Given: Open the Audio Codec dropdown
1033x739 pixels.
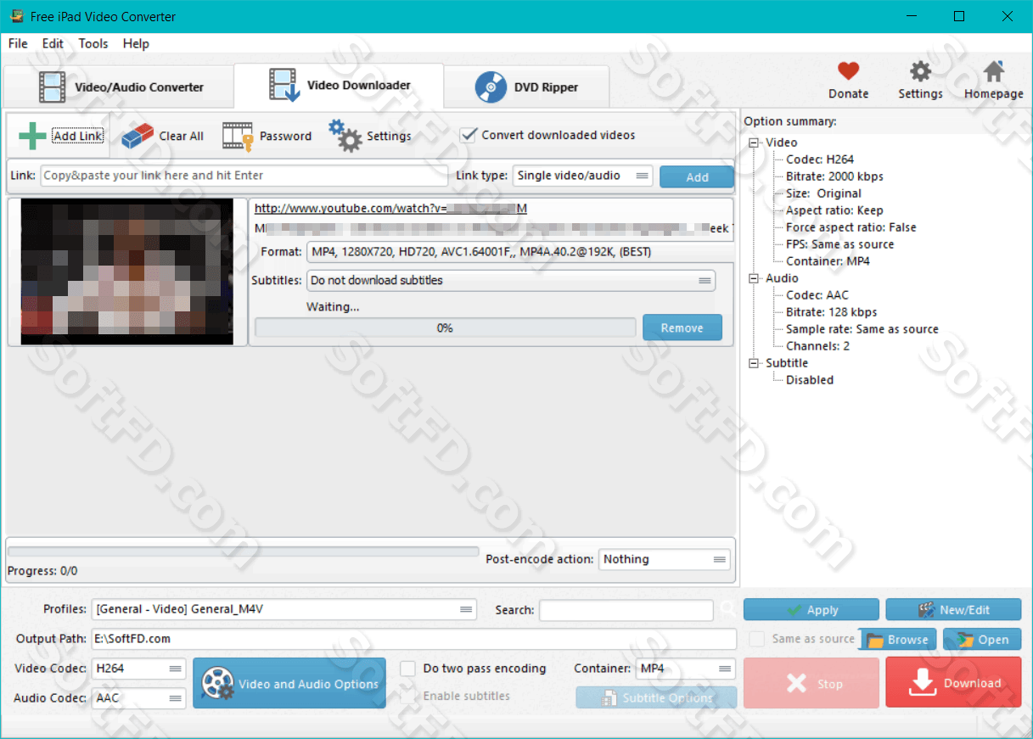Looking at the screenshot, I should point(138,698).
